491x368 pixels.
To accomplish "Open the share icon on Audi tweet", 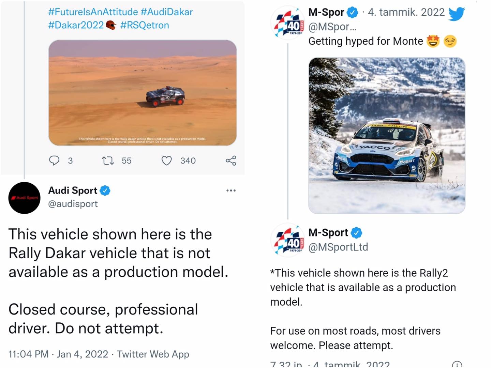I will click(231, 160).
